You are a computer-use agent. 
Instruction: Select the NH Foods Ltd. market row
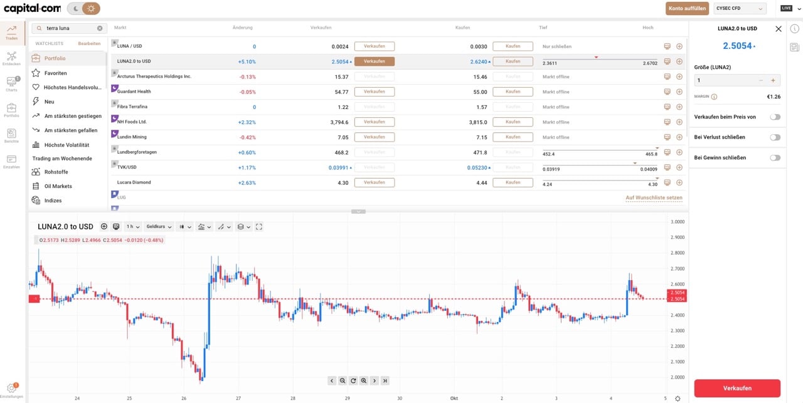pos(398,122)
